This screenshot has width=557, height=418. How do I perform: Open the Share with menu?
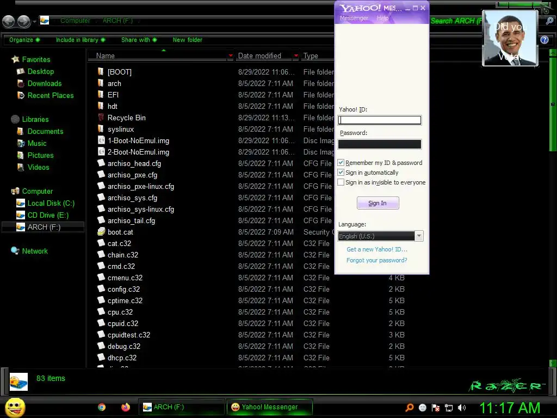[139, 40]
